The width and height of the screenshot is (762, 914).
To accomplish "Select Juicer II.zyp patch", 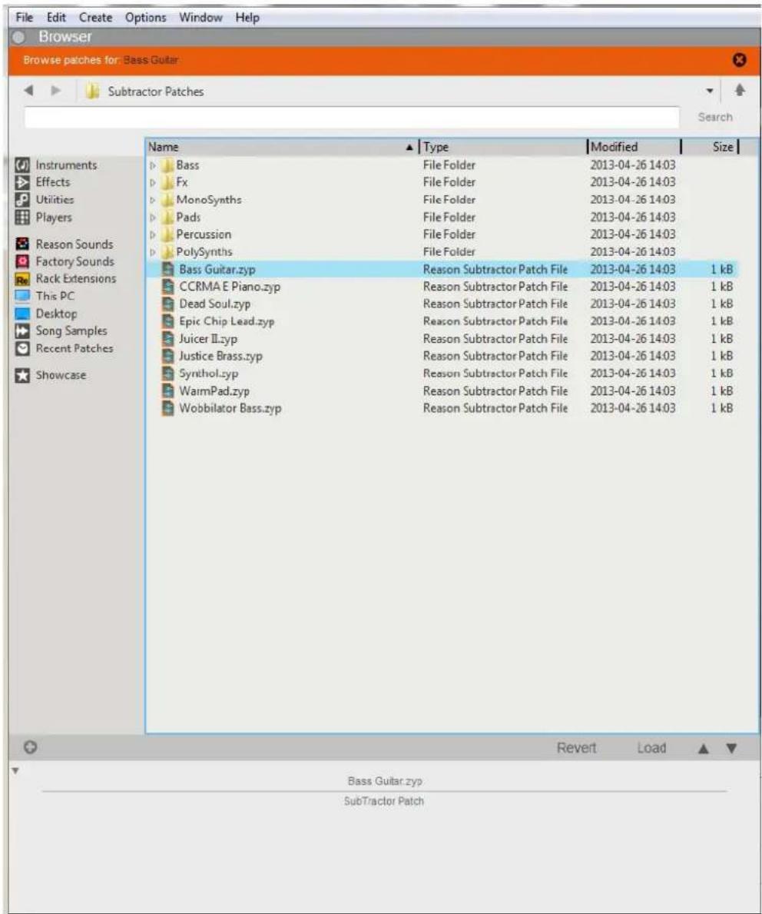I will tap(442, 339).
